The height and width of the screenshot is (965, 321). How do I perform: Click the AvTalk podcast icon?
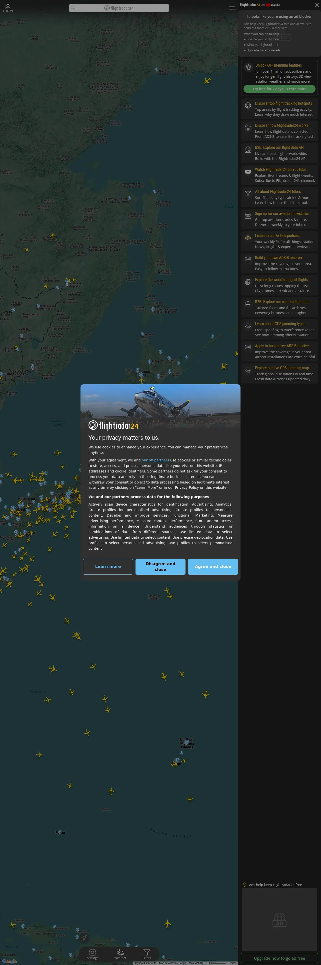click(x=248, y=238)
